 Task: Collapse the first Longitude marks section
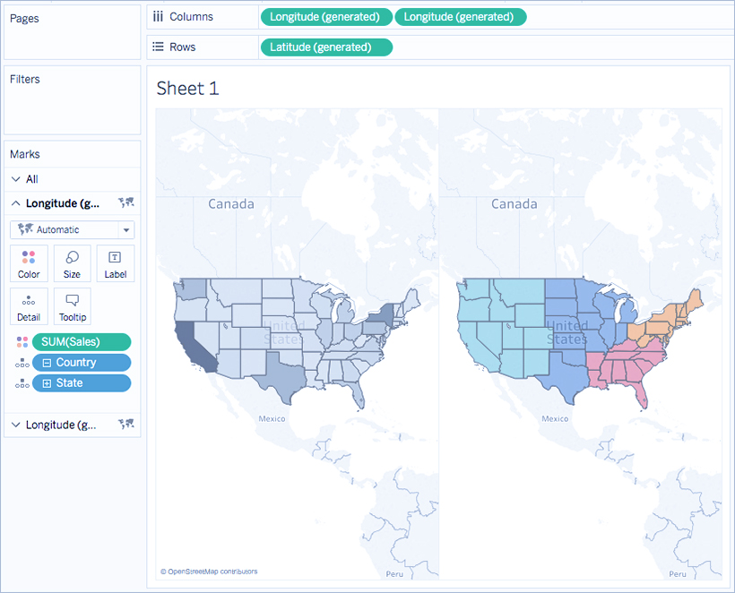(16, 203)
